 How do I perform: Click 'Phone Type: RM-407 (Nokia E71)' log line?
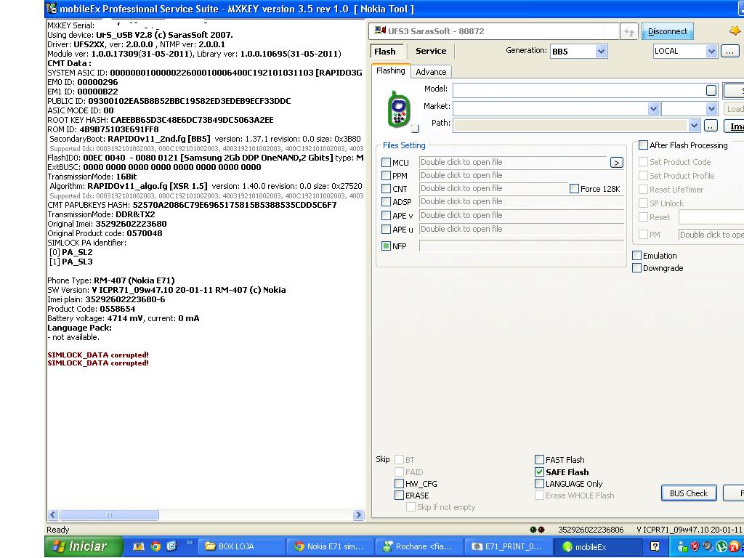tap(111, 281)
